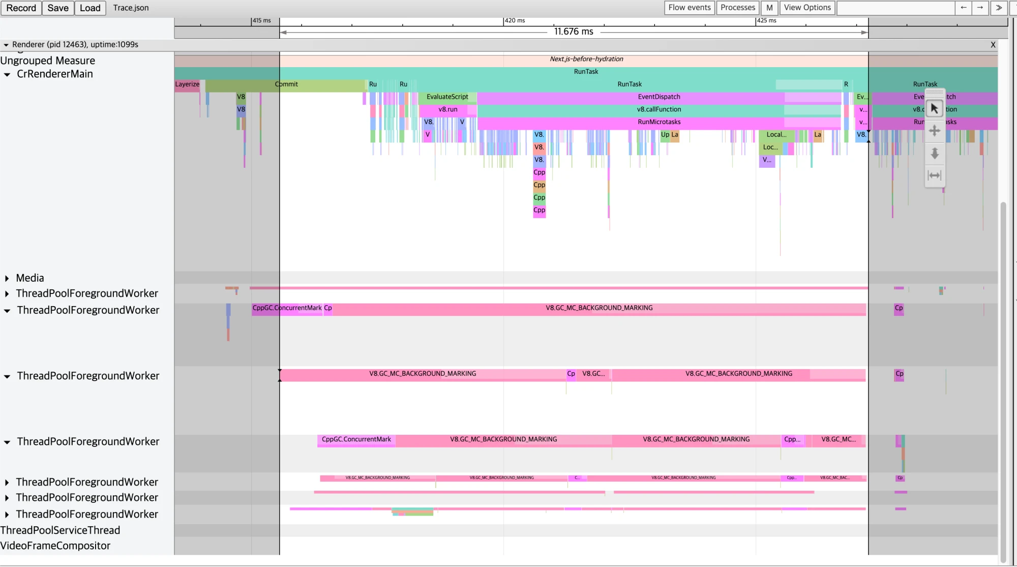Toggle the Flow events button
The image size is (1017, 567).
pyautogui.click(x=688, y=8)
